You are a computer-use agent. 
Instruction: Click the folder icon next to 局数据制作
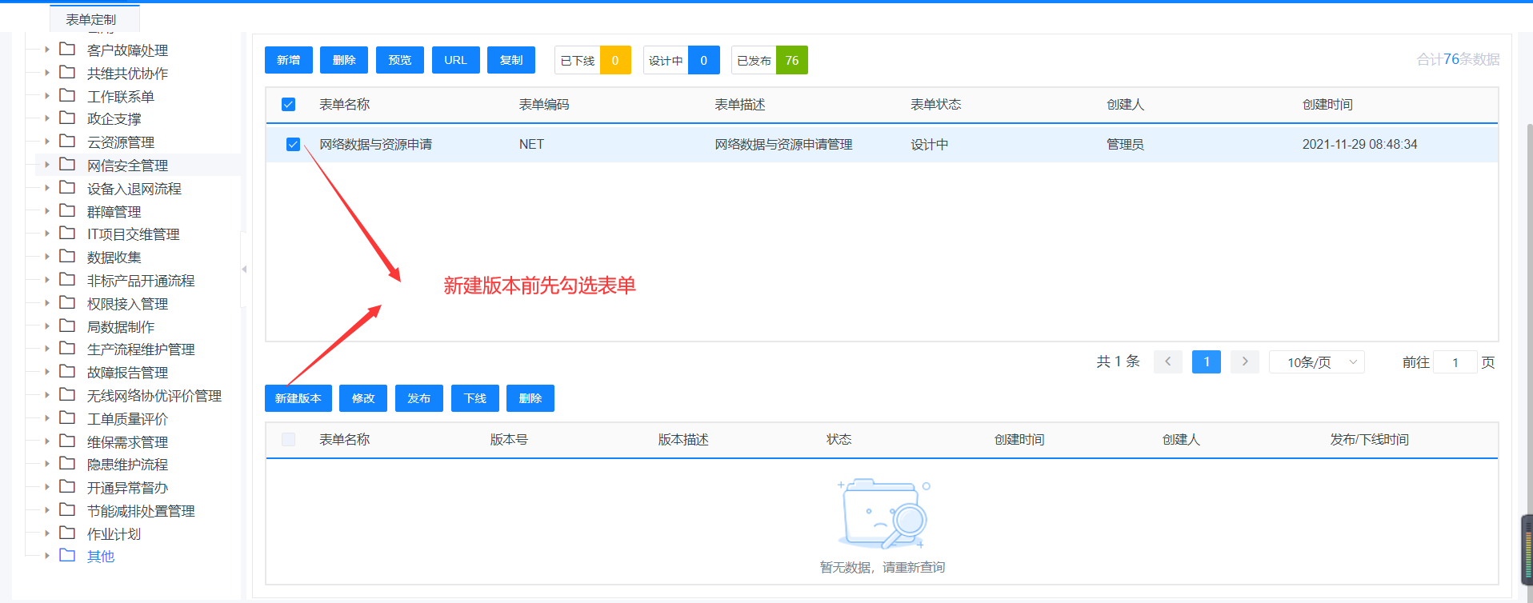coord(67,326)
